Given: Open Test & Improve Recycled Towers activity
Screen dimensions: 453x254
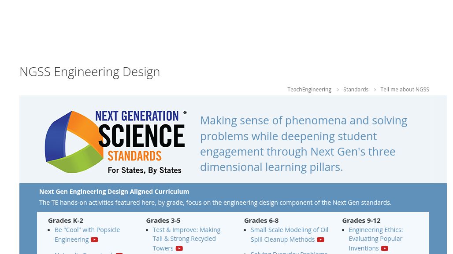Looking at the screenshot, I should pos(186,239).
